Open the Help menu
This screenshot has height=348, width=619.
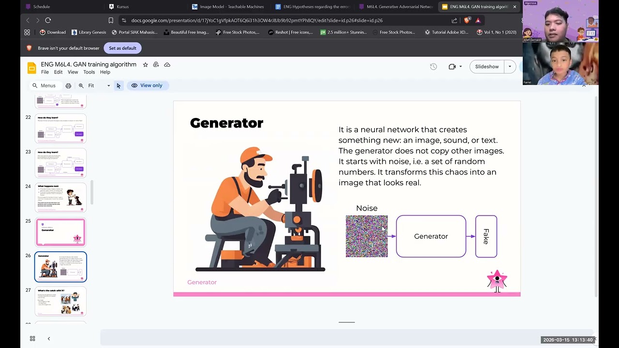(x=105, y=72)
